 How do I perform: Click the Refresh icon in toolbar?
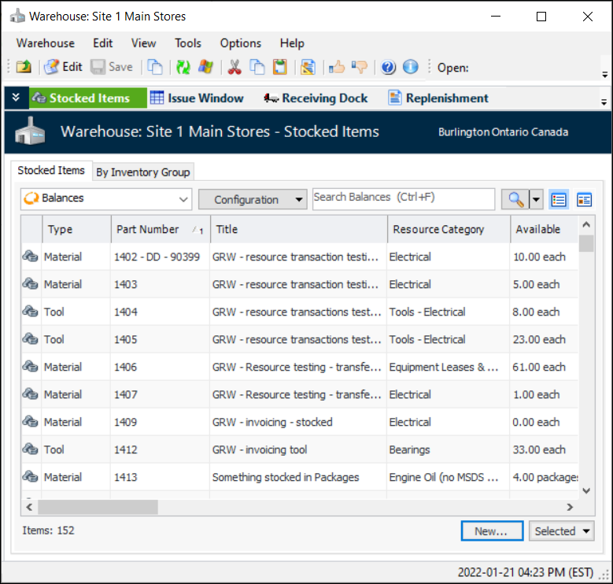(183, 67)
